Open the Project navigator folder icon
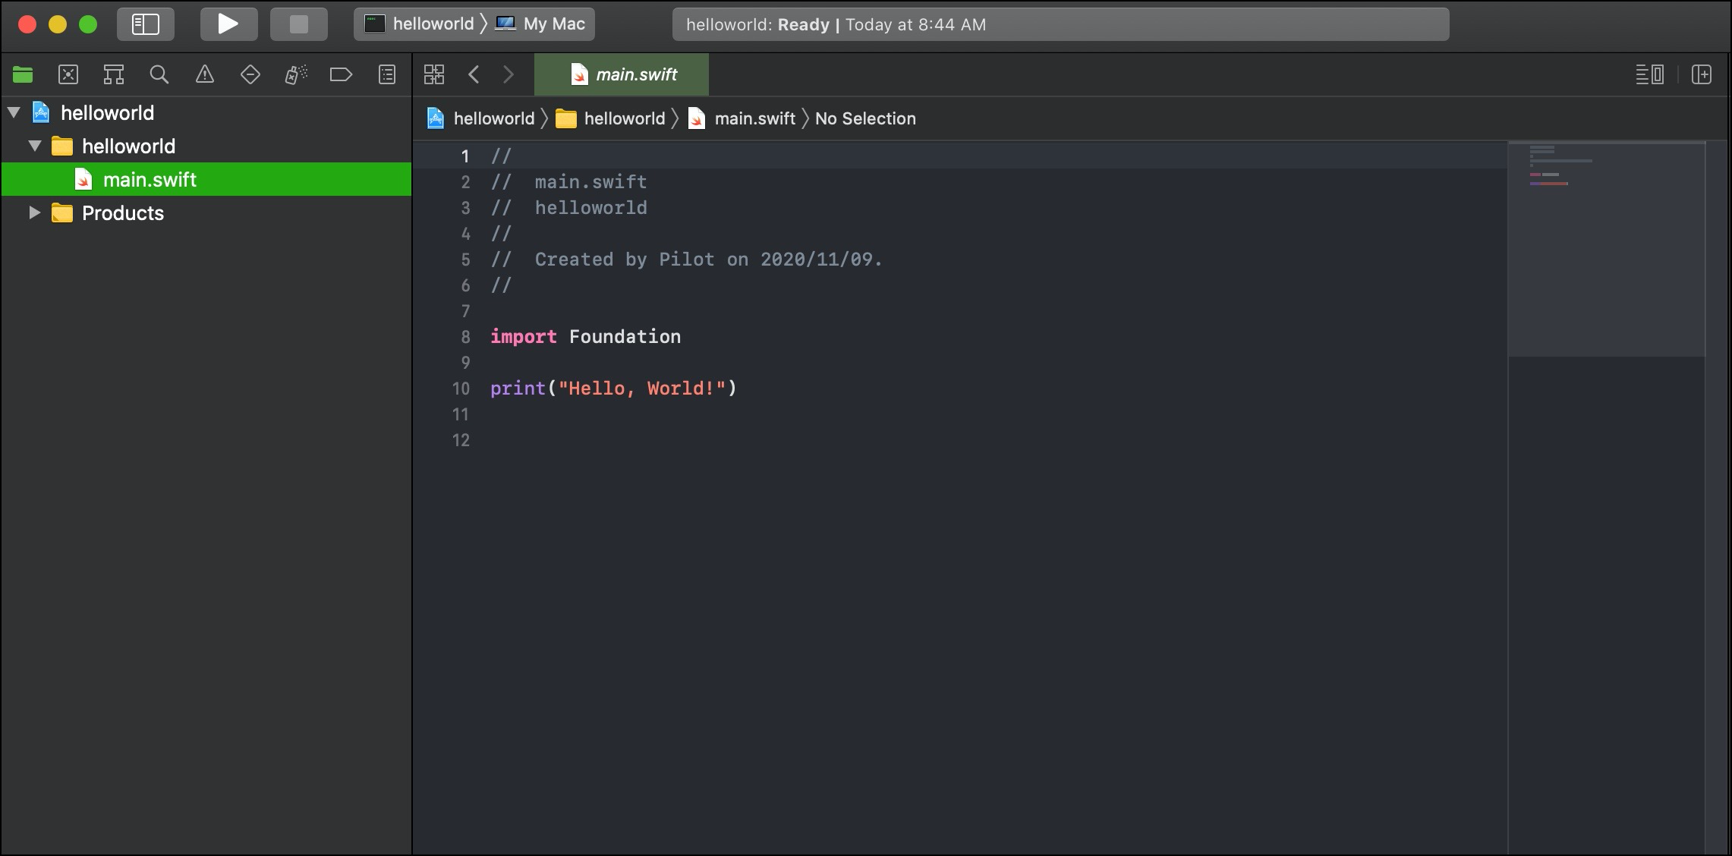The width and height of the screenshot is (1732, 856). pyautogui.click(x=23, y=74)
